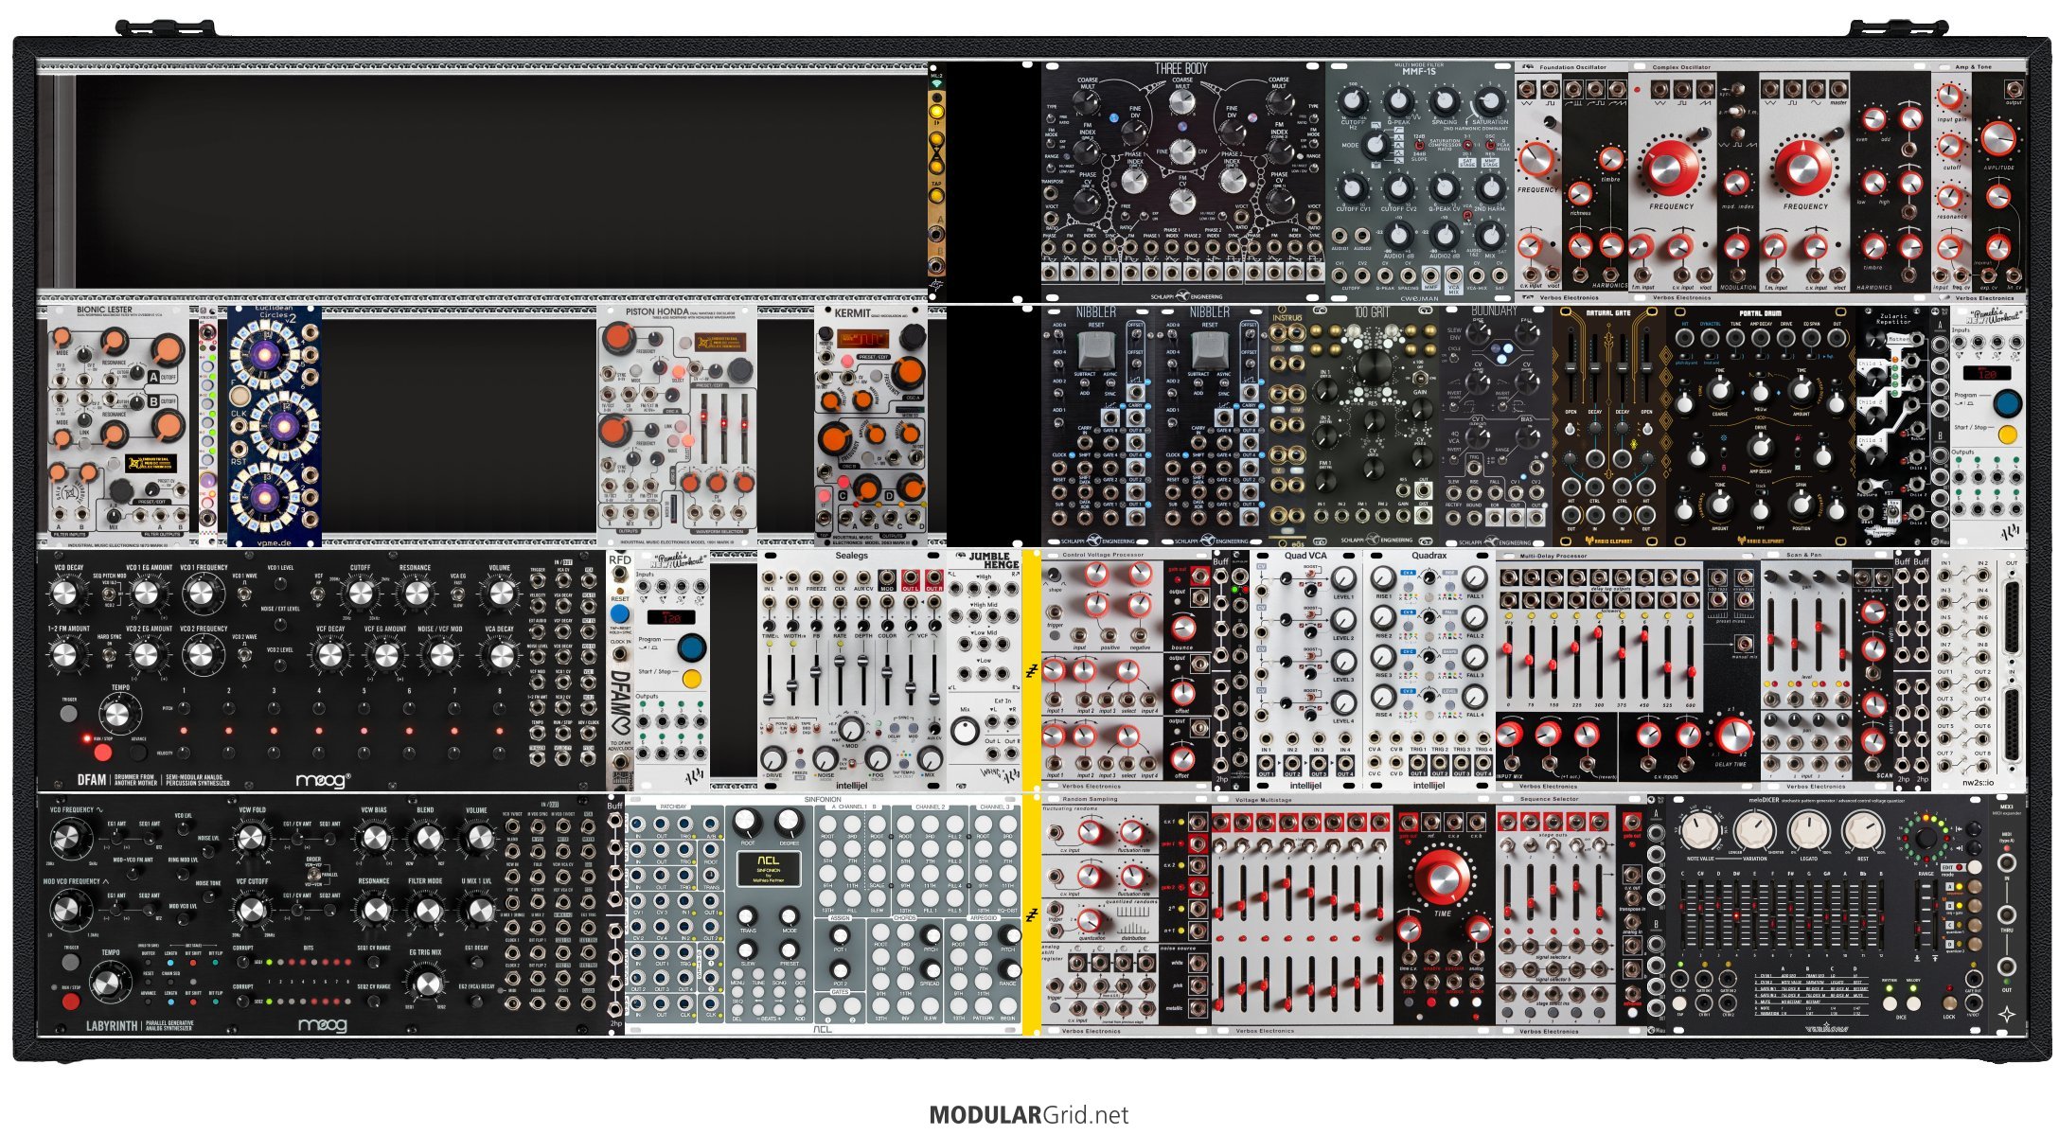The width and height of the screenshot is (2059, 1135).
Task: Click the meloDICER LEGATO knob
Action: click(x=1809, y=830)
